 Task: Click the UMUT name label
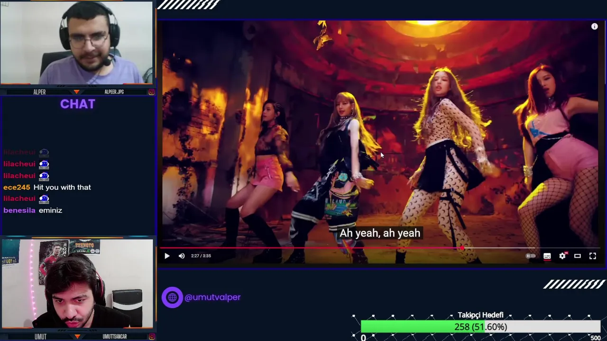point(40,337)
